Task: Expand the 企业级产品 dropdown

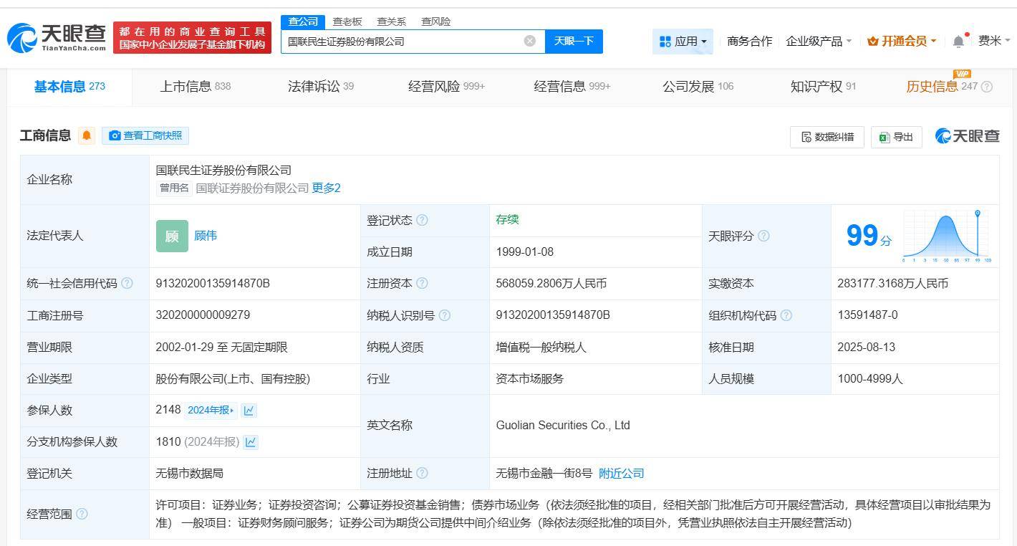Action: pyautogui.click(x=819, y=42)
